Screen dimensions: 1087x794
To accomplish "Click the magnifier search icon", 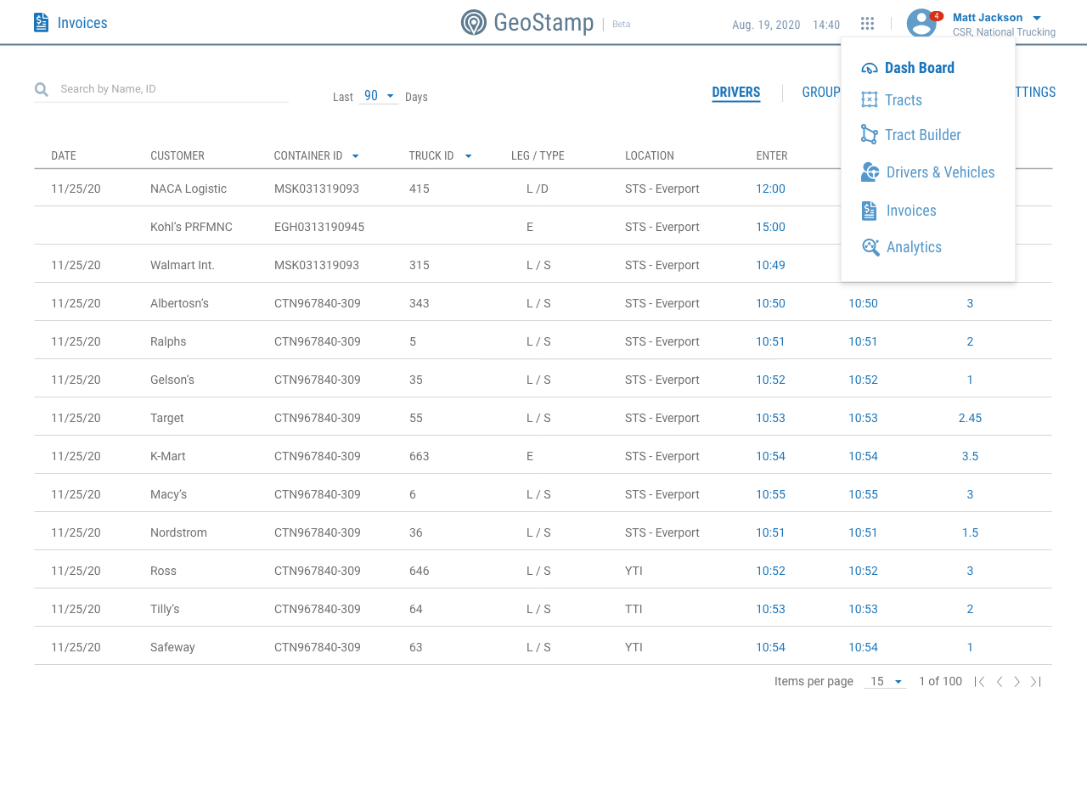I will click(x=42, y=89).
